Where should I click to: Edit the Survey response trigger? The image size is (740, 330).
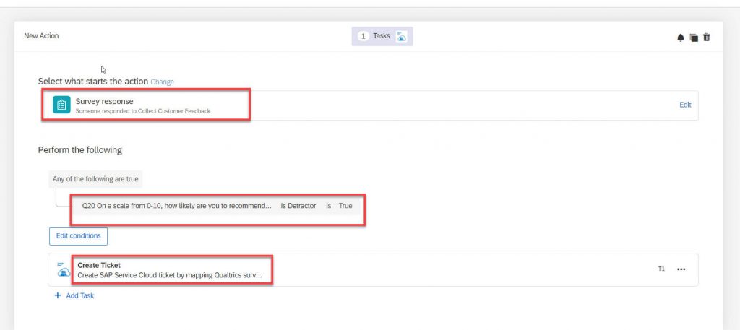point(685,105)
